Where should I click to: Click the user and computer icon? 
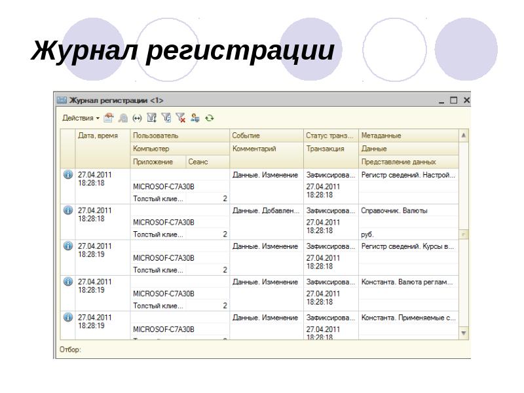coord(195,118)
